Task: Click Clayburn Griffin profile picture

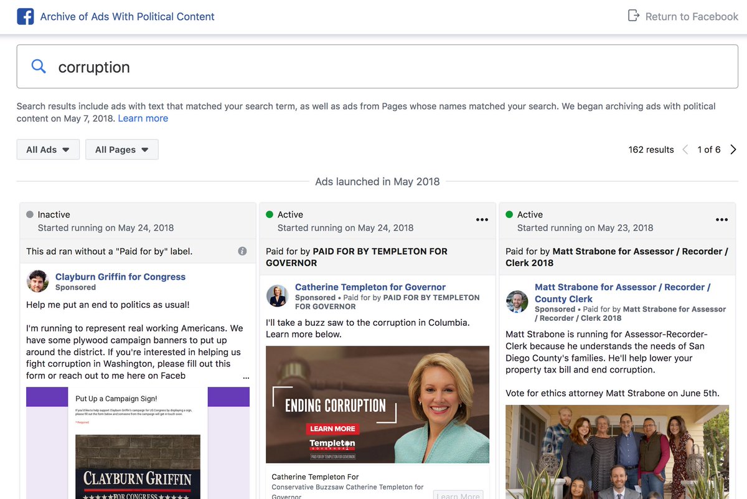Action: pyautogui.click(x=37, y=281)
